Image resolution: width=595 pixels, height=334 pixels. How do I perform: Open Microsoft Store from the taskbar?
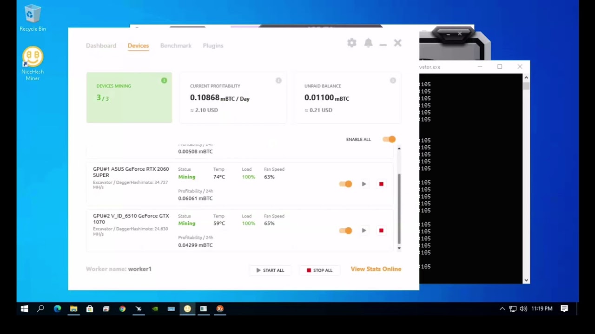90,308
